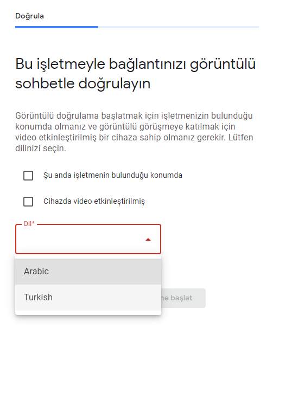Viewport: 286px width, 393px height.
Task: Click the 'Şu anda işletmenin bulunduğu konumda' label text
Action: [x=113, y=175]
